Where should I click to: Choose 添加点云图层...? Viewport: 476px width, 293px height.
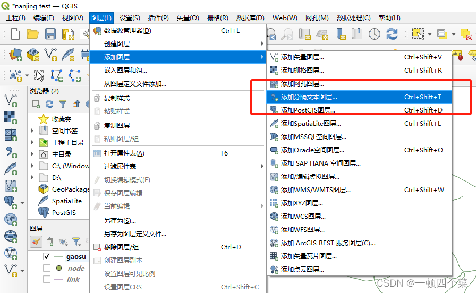[x=359, y=269]
